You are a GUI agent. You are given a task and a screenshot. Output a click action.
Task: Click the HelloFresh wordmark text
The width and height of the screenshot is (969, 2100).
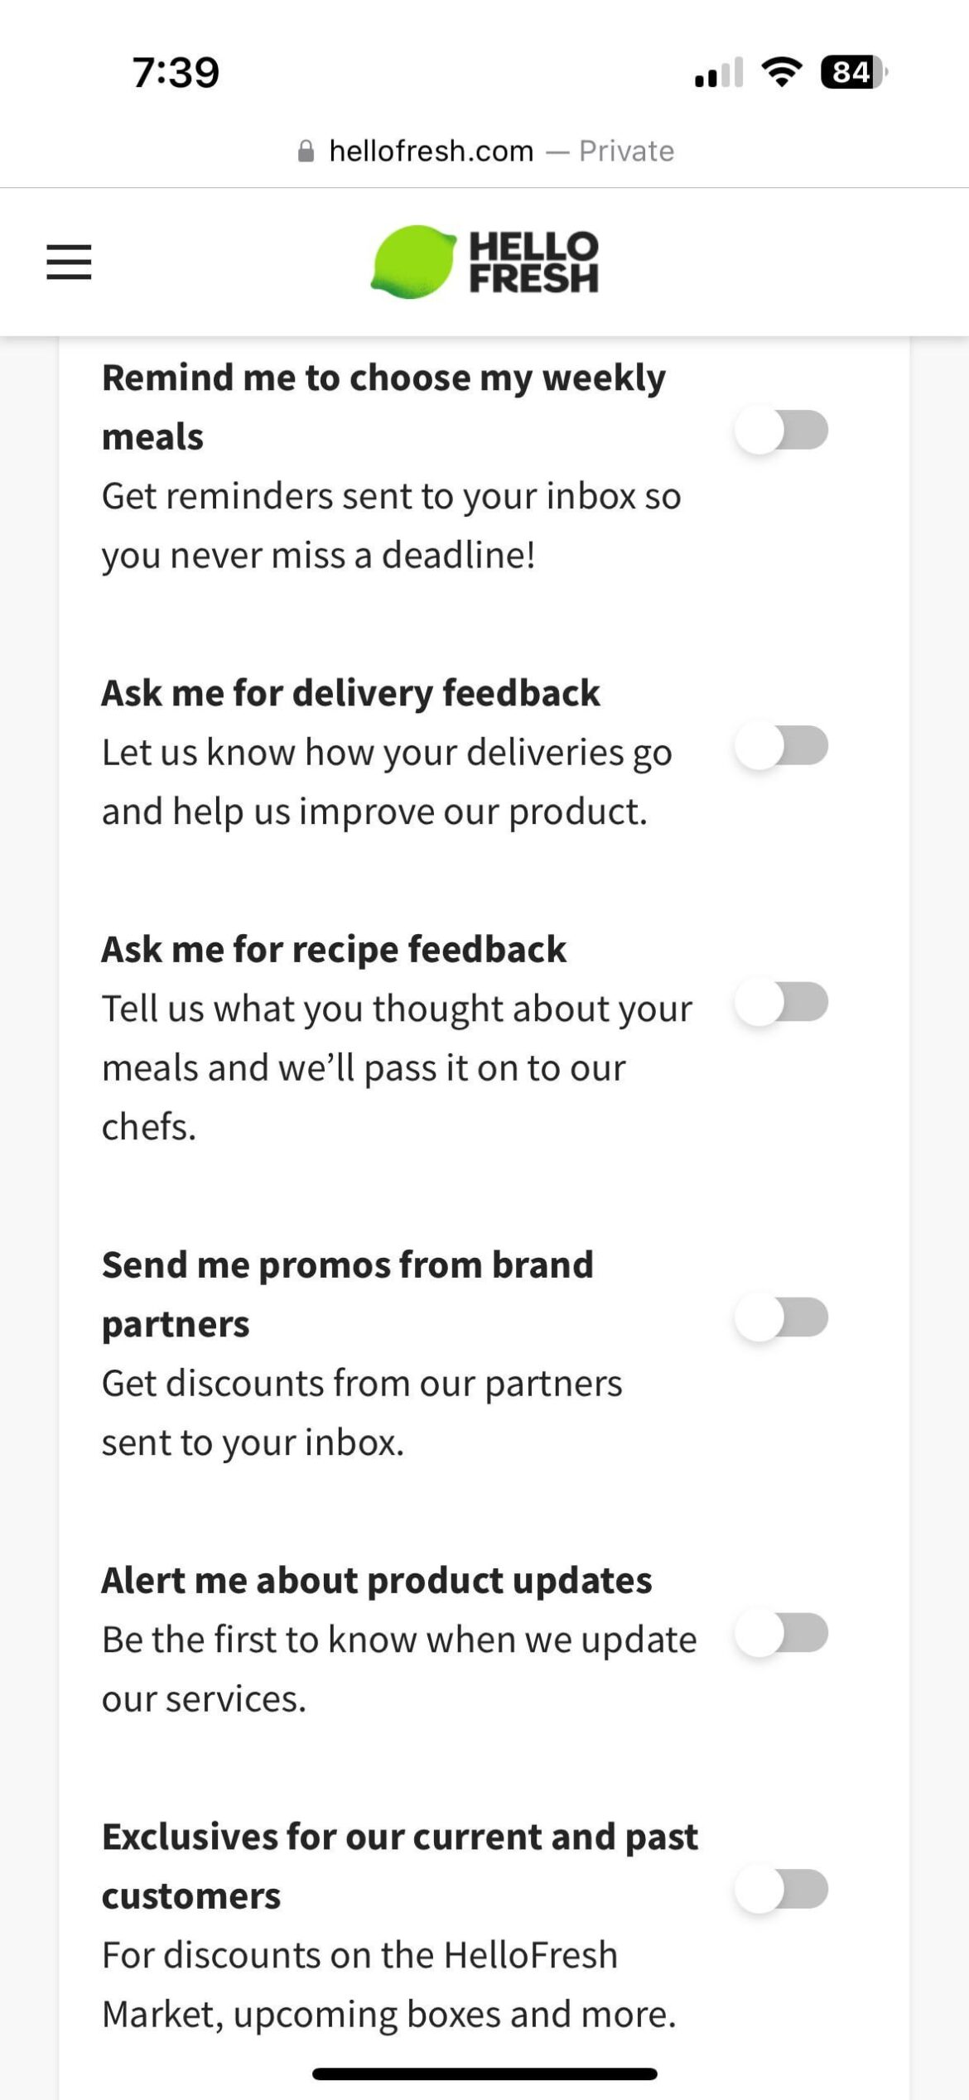pos(534,262)
